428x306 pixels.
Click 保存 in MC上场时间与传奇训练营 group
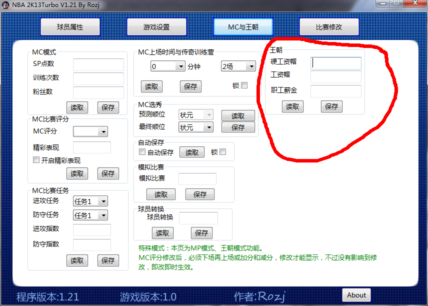tap(190, 86)
